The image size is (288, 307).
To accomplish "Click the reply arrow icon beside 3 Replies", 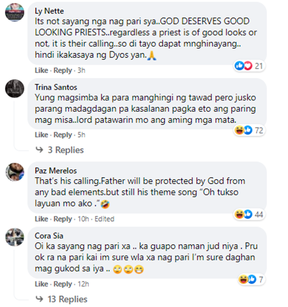I will (40, 150).
